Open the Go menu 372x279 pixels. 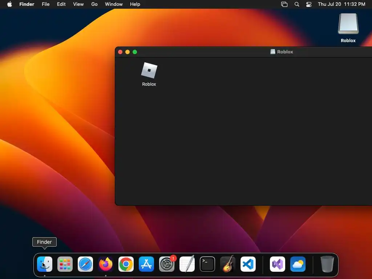click(94, 4)
